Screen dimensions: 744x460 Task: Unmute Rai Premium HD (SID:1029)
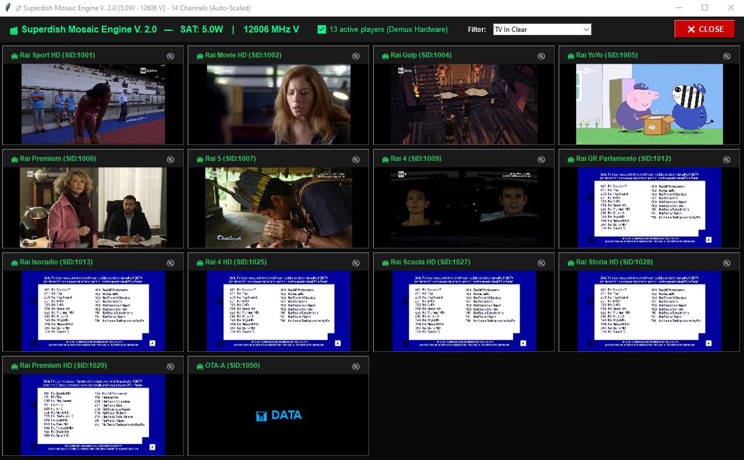pos(170,366)
